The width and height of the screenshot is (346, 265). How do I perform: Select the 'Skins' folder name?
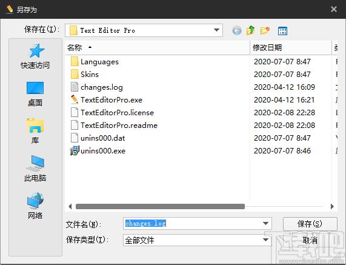tap(90, 75)
